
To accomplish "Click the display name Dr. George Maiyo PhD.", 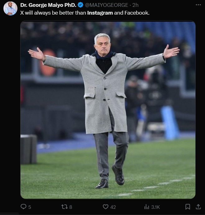I will pyautogui.click(x=48, y=5).
